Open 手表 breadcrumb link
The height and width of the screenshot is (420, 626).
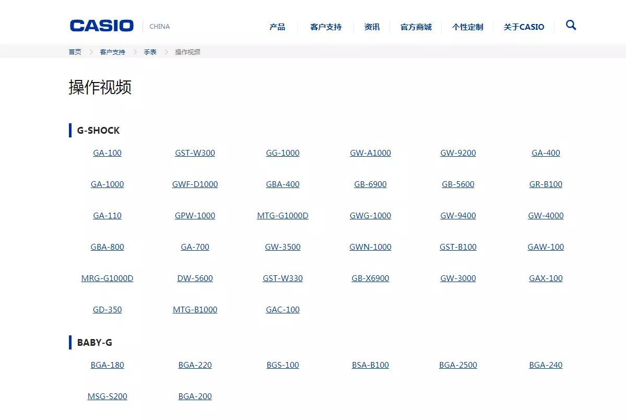(150, 52)
